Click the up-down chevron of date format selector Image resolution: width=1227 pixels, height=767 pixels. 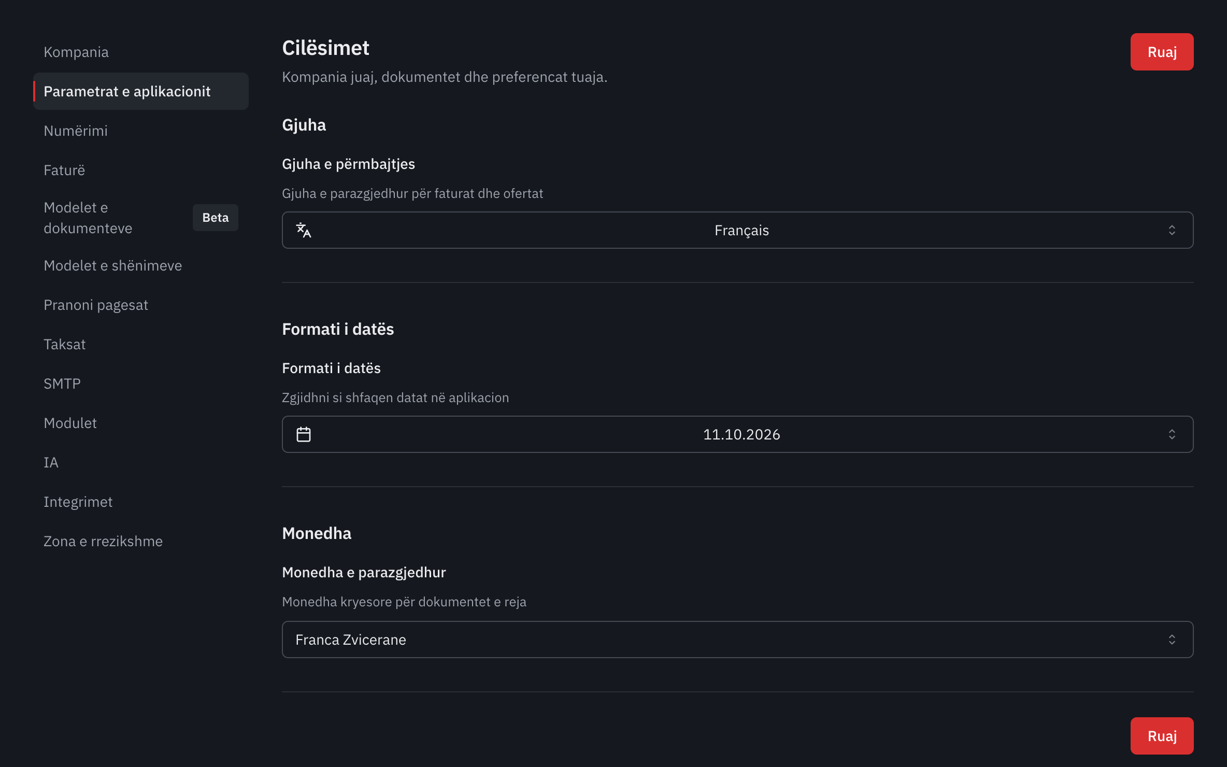tap(1172, 434)
